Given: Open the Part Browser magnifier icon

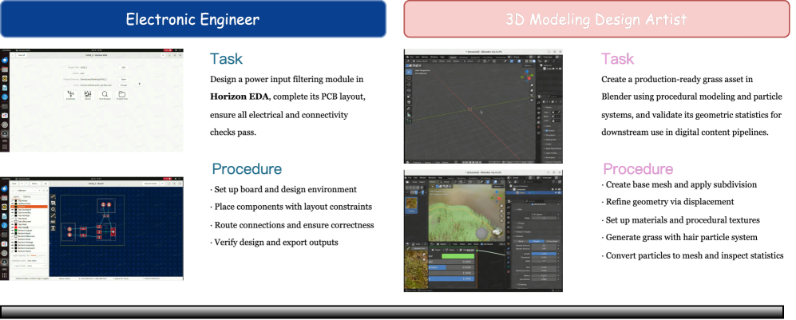Looking at the screenshot, I should (x=105, y=95).
